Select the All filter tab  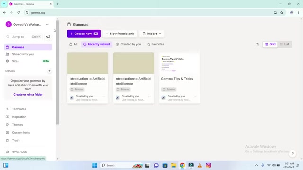[73, 44]
